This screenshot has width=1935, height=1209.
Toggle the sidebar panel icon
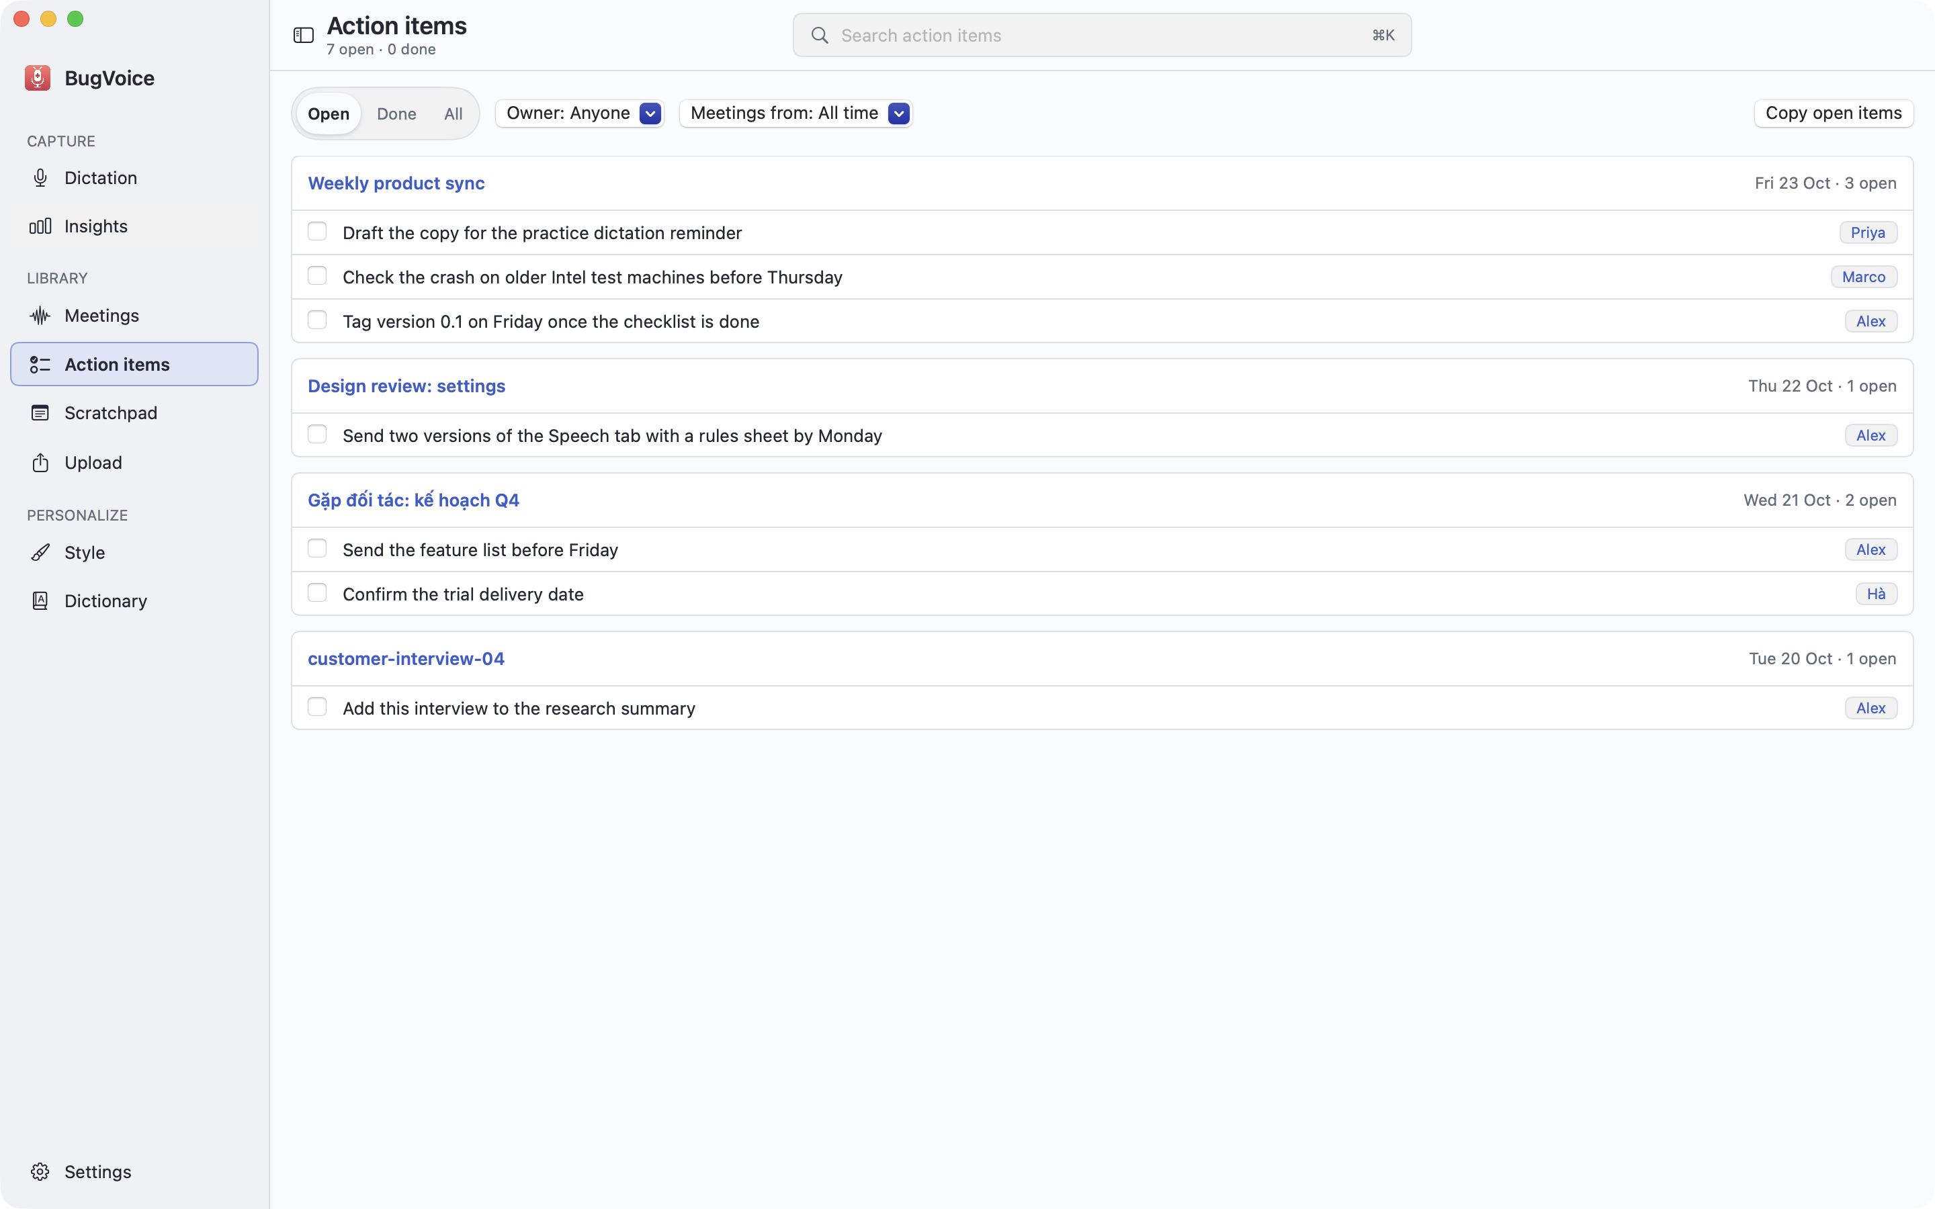tap(303, 35)
